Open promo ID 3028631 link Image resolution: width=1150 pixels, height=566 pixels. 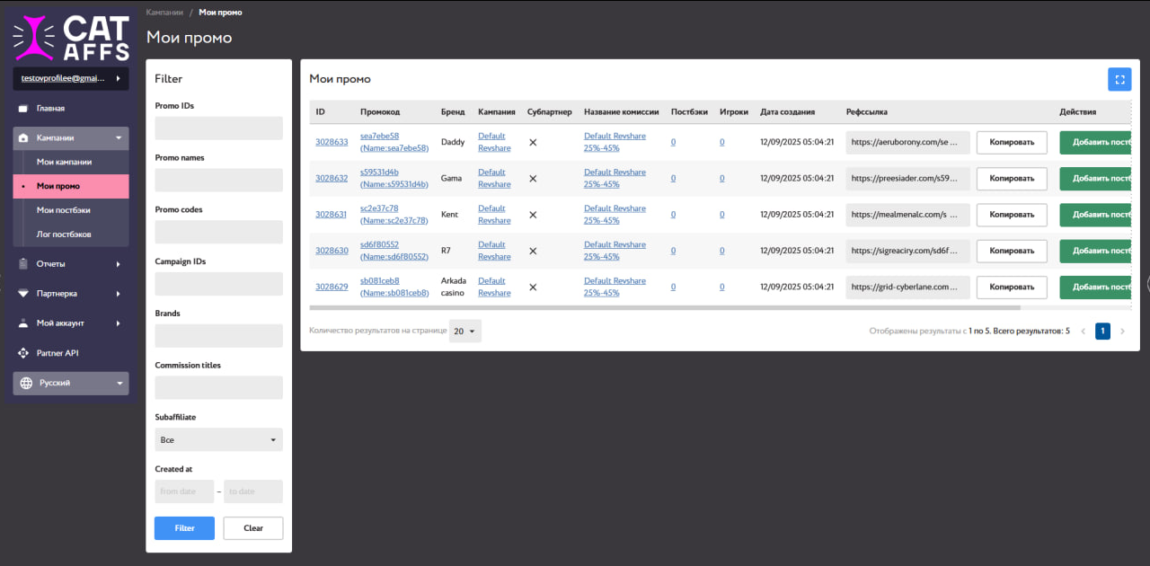pyautogui.click(x=331, y=215)
